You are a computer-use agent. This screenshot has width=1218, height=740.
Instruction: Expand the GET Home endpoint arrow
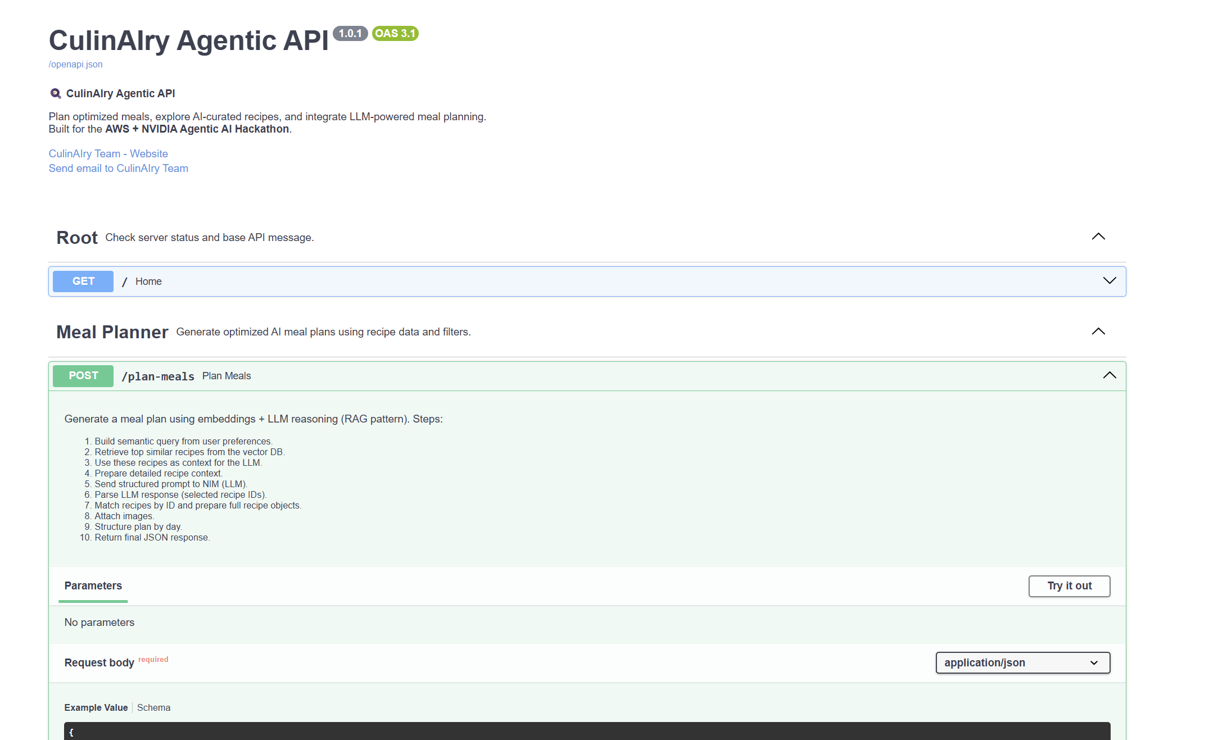(1109, 281)
